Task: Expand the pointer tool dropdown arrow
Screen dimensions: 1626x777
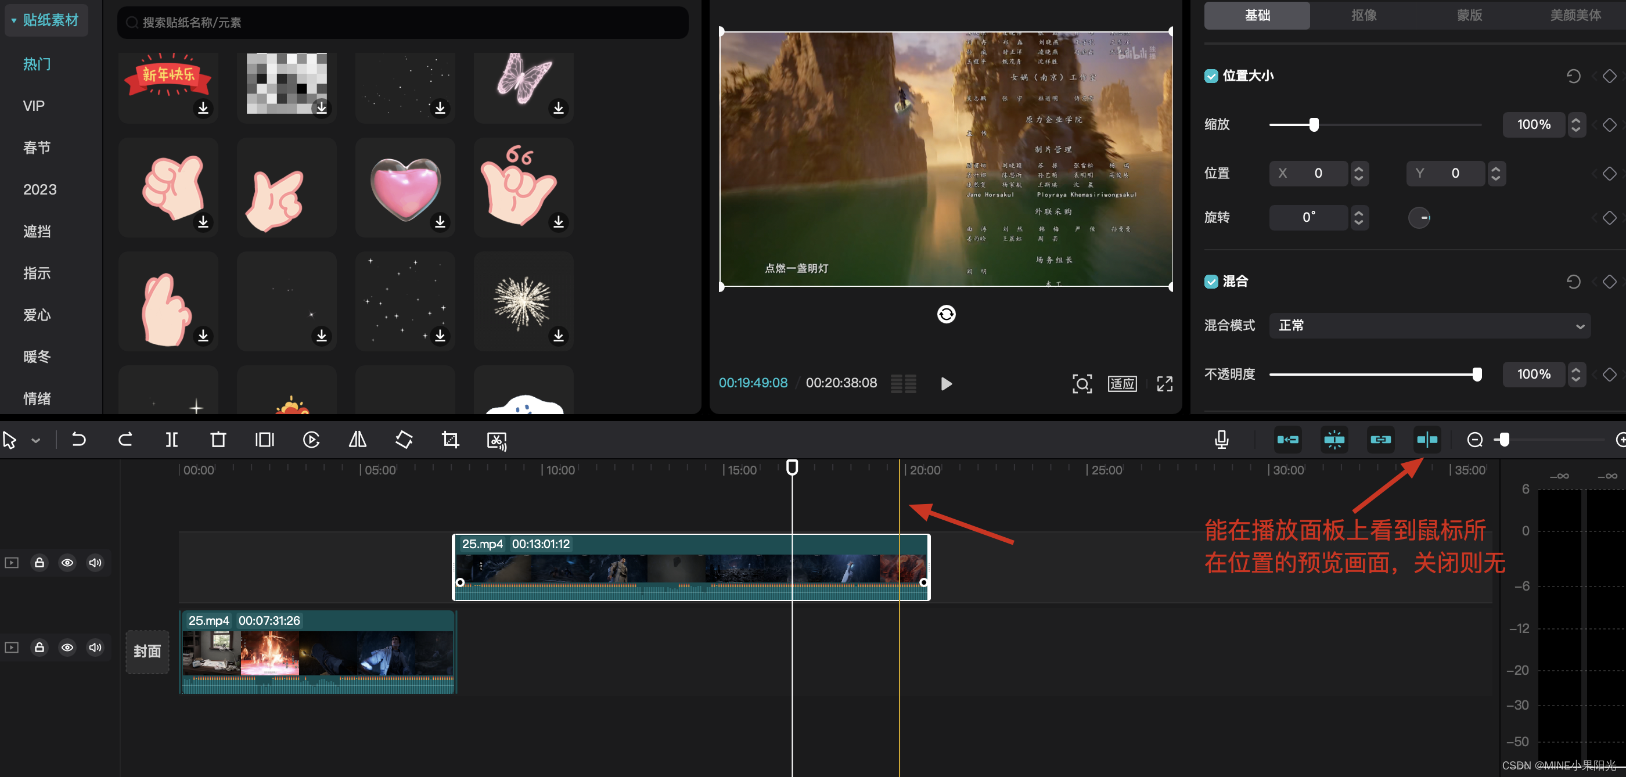Action: coord(36,441)
